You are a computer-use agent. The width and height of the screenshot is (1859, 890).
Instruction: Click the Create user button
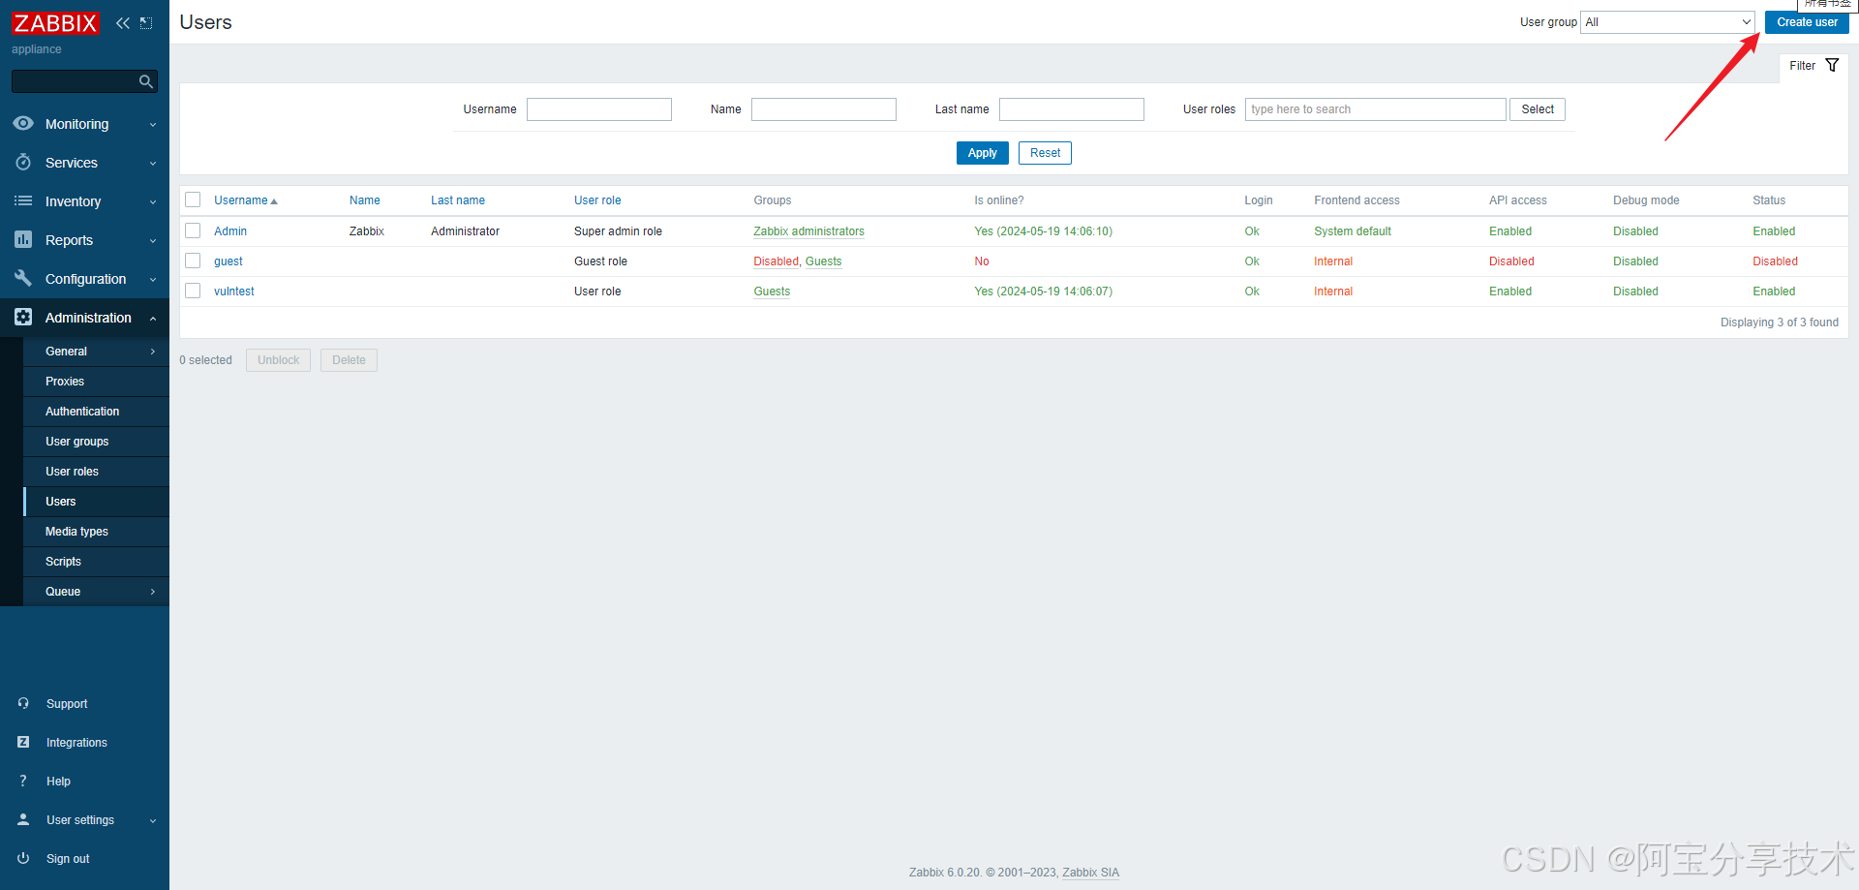point(1807,22)
